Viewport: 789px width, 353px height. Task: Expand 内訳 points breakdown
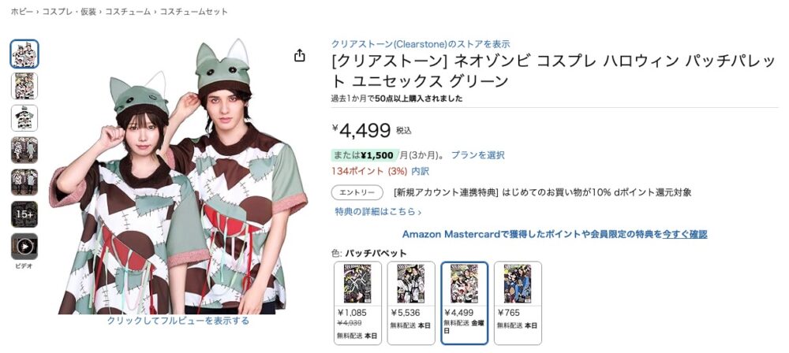(x=421, y=172)
